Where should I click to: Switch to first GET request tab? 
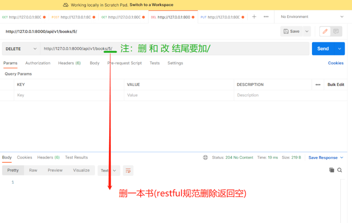(24, 17)
